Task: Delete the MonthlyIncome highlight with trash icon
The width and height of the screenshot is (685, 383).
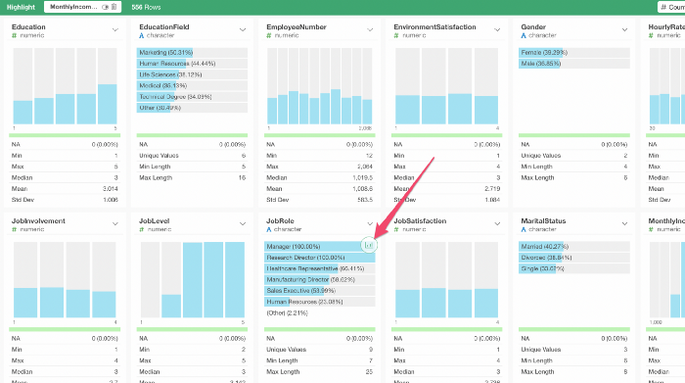Action: [x=114, y=7]
